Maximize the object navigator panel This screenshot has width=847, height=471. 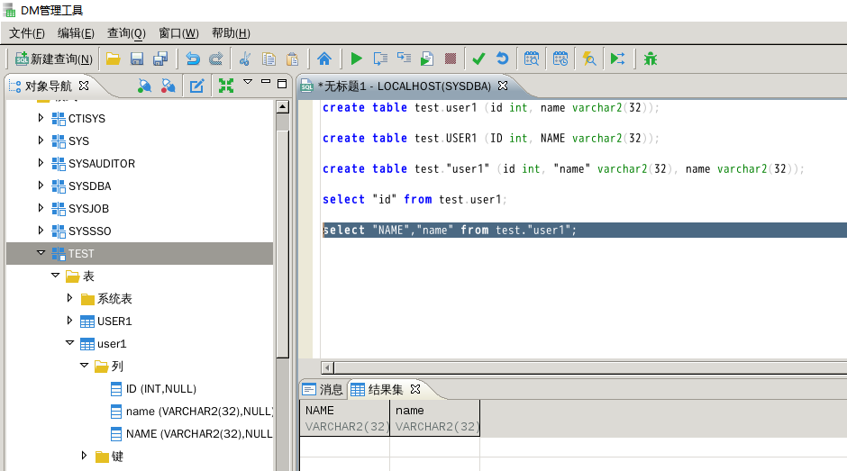[x=282, y=84]
